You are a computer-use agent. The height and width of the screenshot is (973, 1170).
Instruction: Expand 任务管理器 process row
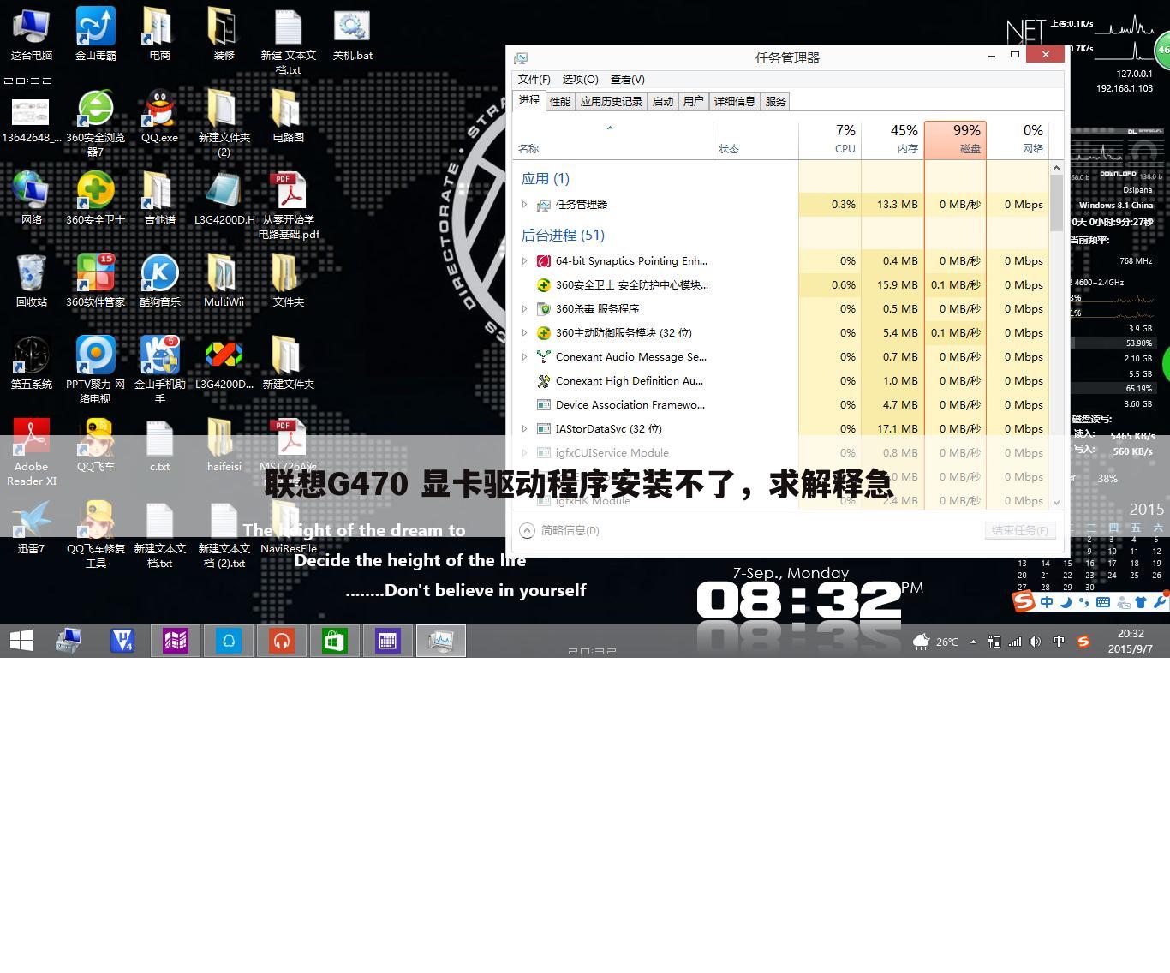(524, 205)
